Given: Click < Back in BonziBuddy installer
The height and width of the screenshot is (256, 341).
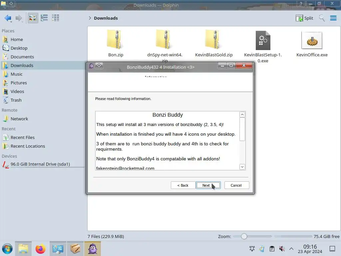Looking at the screenshot, I should point(183,185).
